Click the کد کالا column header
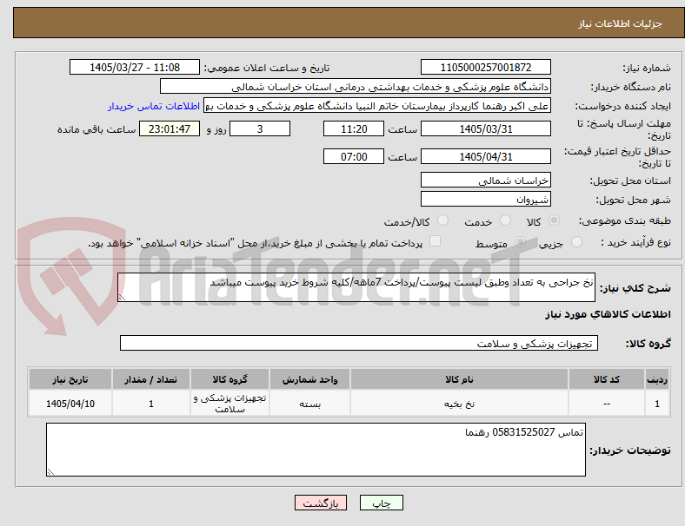 click(x=607, y=379)
